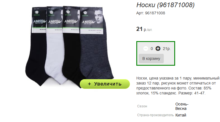Click the article number Арт: 961871008

pyautogui.click(x=150, y=13)
